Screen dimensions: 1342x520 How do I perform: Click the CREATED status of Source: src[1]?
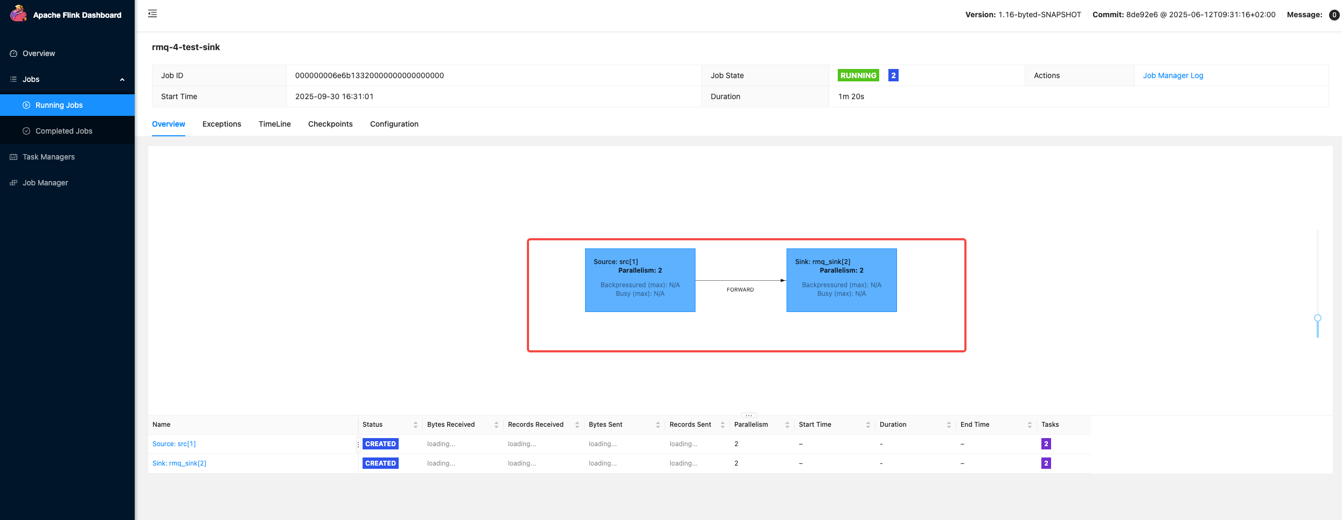[380, 444]
